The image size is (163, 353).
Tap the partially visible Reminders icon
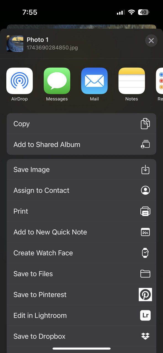(x=159, y=81)
